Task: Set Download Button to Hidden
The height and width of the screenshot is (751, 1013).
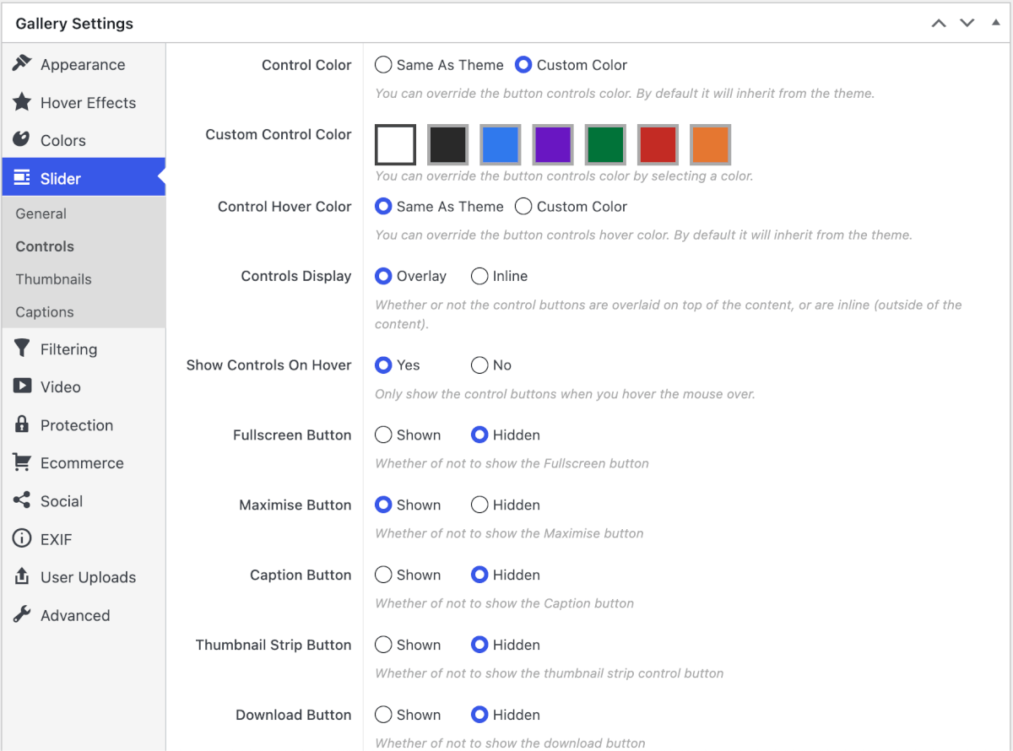Action: pos(479,715)
